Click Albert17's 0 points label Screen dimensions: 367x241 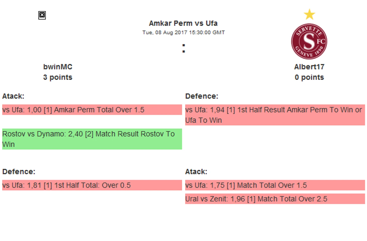tap(309, 77)
